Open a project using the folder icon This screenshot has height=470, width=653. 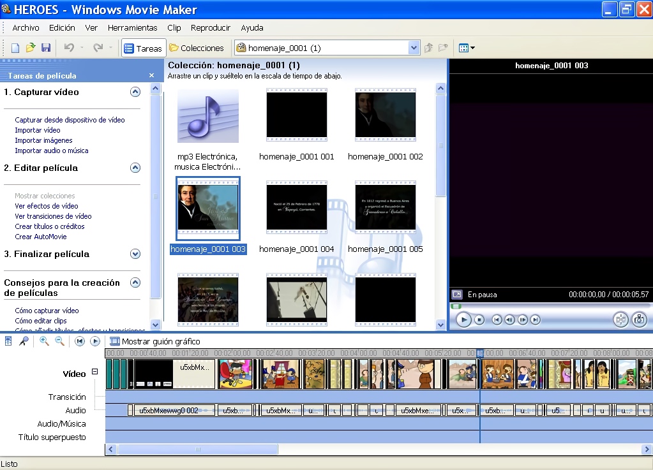[31, 48]
